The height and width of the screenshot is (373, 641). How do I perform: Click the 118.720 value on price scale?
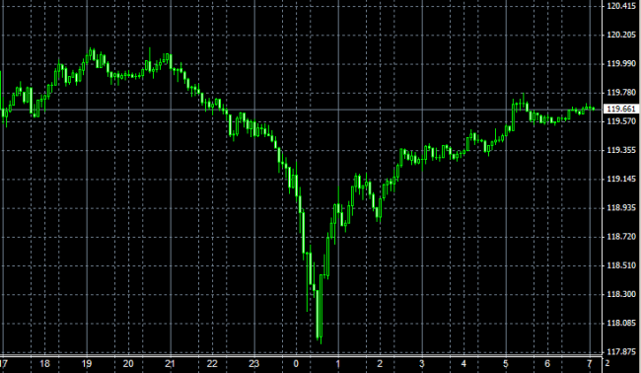coord(621,237)
